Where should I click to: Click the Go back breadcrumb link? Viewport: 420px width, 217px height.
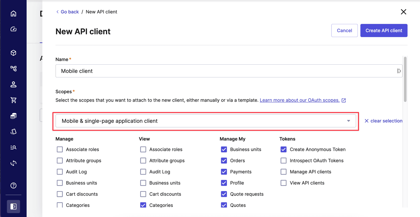pyautogui.click(x=67, y=12)
